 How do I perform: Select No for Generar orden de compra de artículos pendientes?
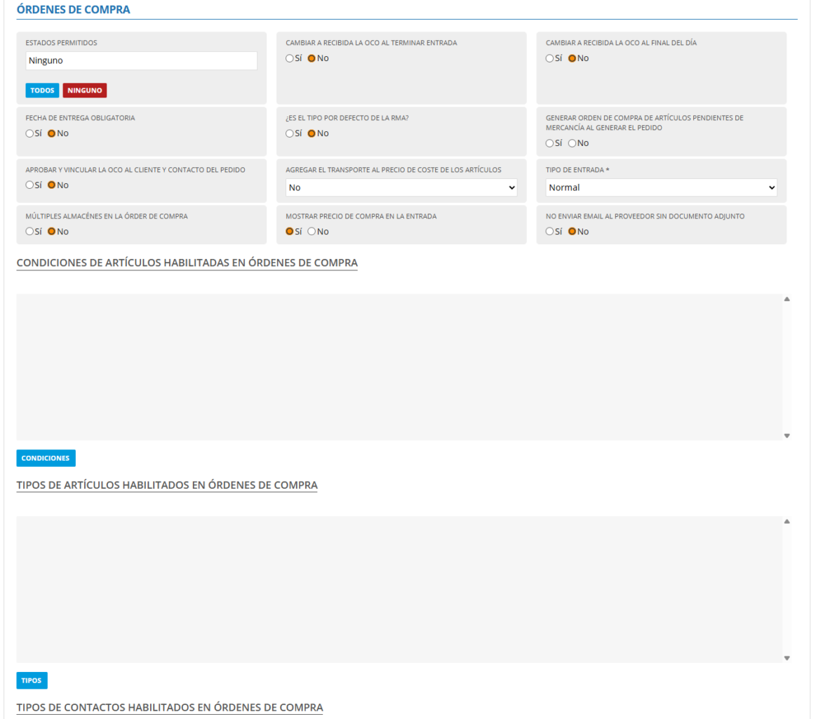(573, 143)
